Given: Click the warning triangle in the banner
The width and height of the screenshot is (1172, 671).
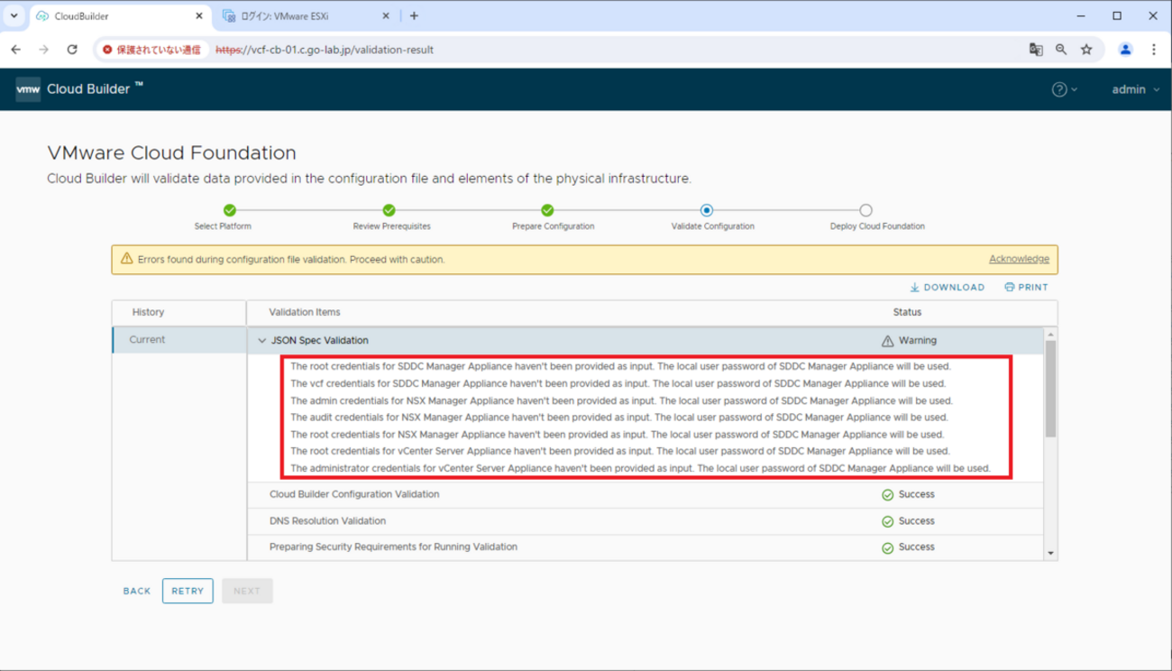Looking at the screenshot, I should point(127,259).
